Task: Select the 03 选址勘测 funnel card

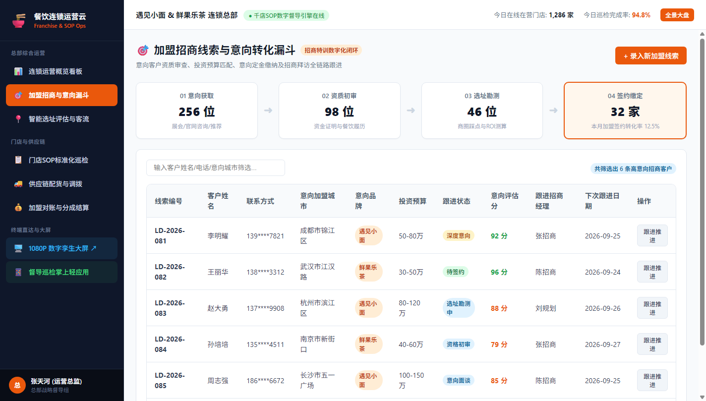Action: [482, 111]
